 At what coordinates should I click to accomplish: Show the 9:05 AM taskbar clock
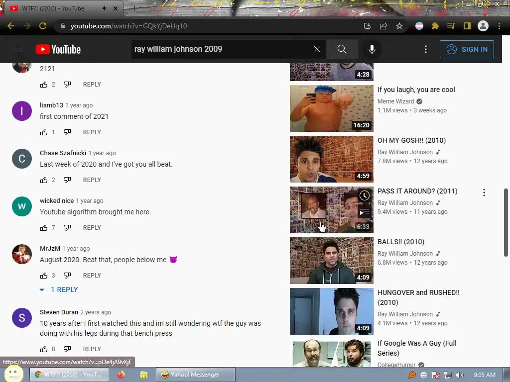484,375
